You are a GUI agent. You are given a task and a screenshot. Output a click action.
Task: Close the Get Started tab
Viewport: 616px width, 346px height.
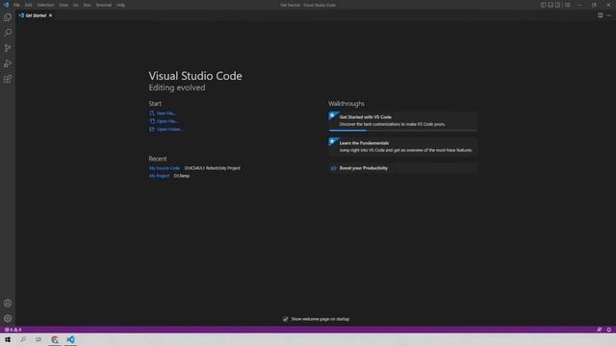(x=50, y=15)
